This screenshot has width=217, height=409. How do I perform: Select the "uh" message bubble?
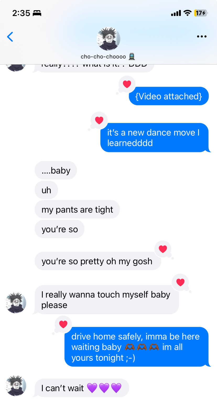(46, 190)
